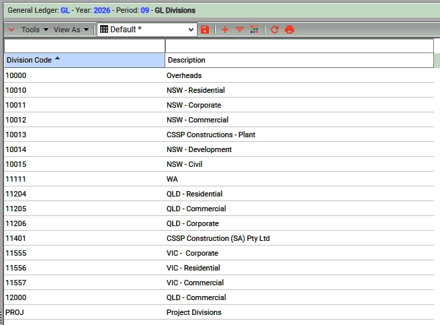Click the Description filter field

coord(300,46)
